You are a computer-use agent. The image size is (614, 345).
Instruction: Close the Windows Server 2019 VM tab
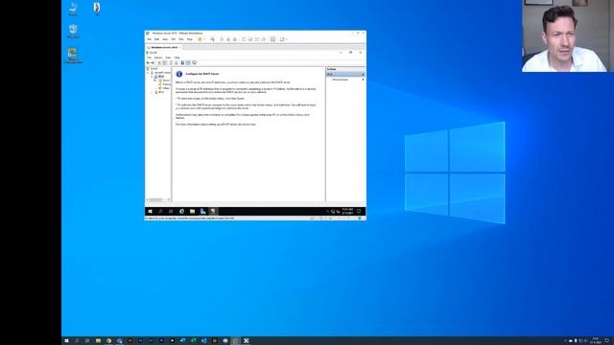[180, 47]
